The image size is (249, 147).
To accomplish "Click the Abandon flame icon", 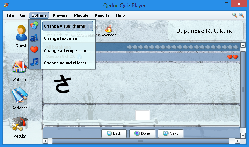I will [109, 29].
